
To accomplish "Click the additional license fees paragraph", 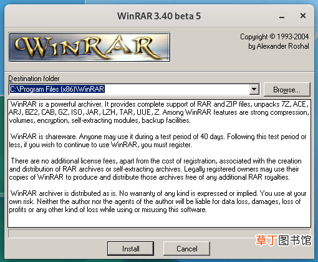I will (155, 169).
